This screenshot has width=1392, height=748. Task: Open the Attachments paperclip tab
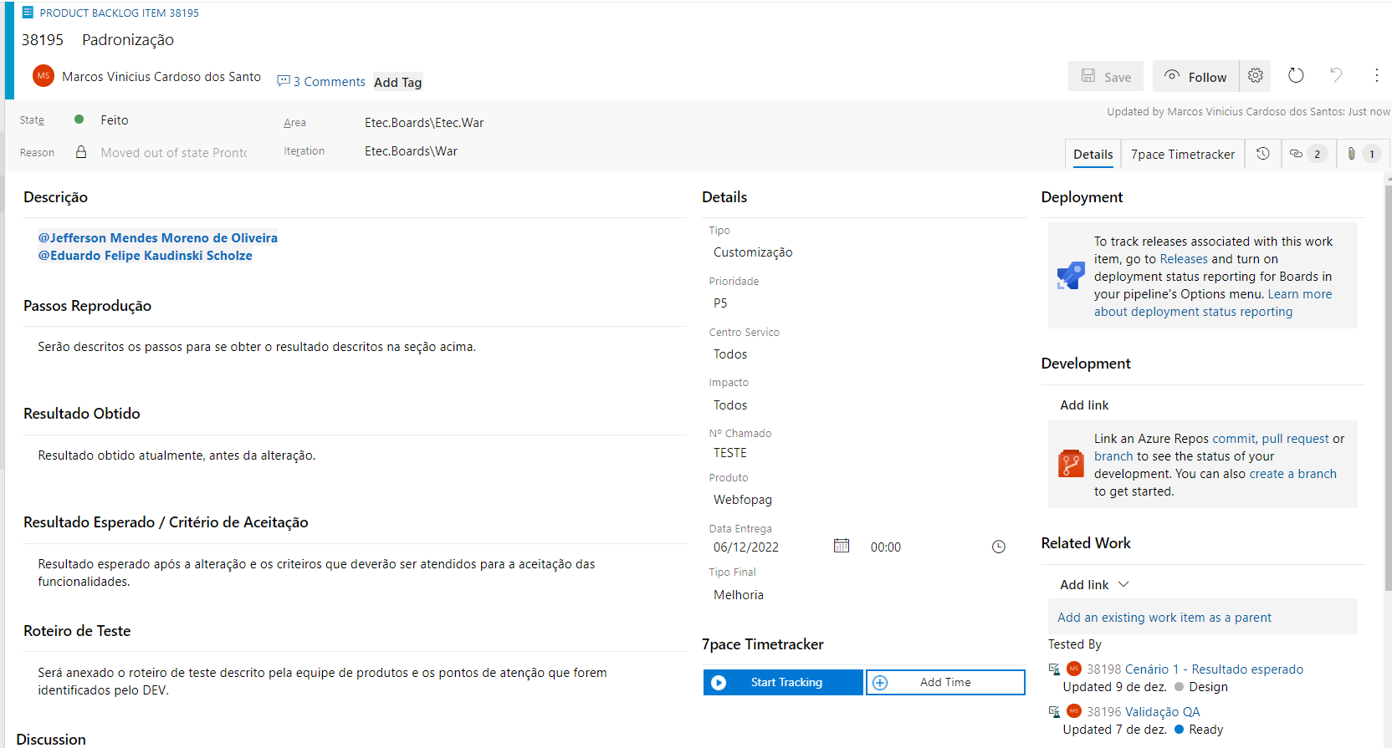(1361, 154)
